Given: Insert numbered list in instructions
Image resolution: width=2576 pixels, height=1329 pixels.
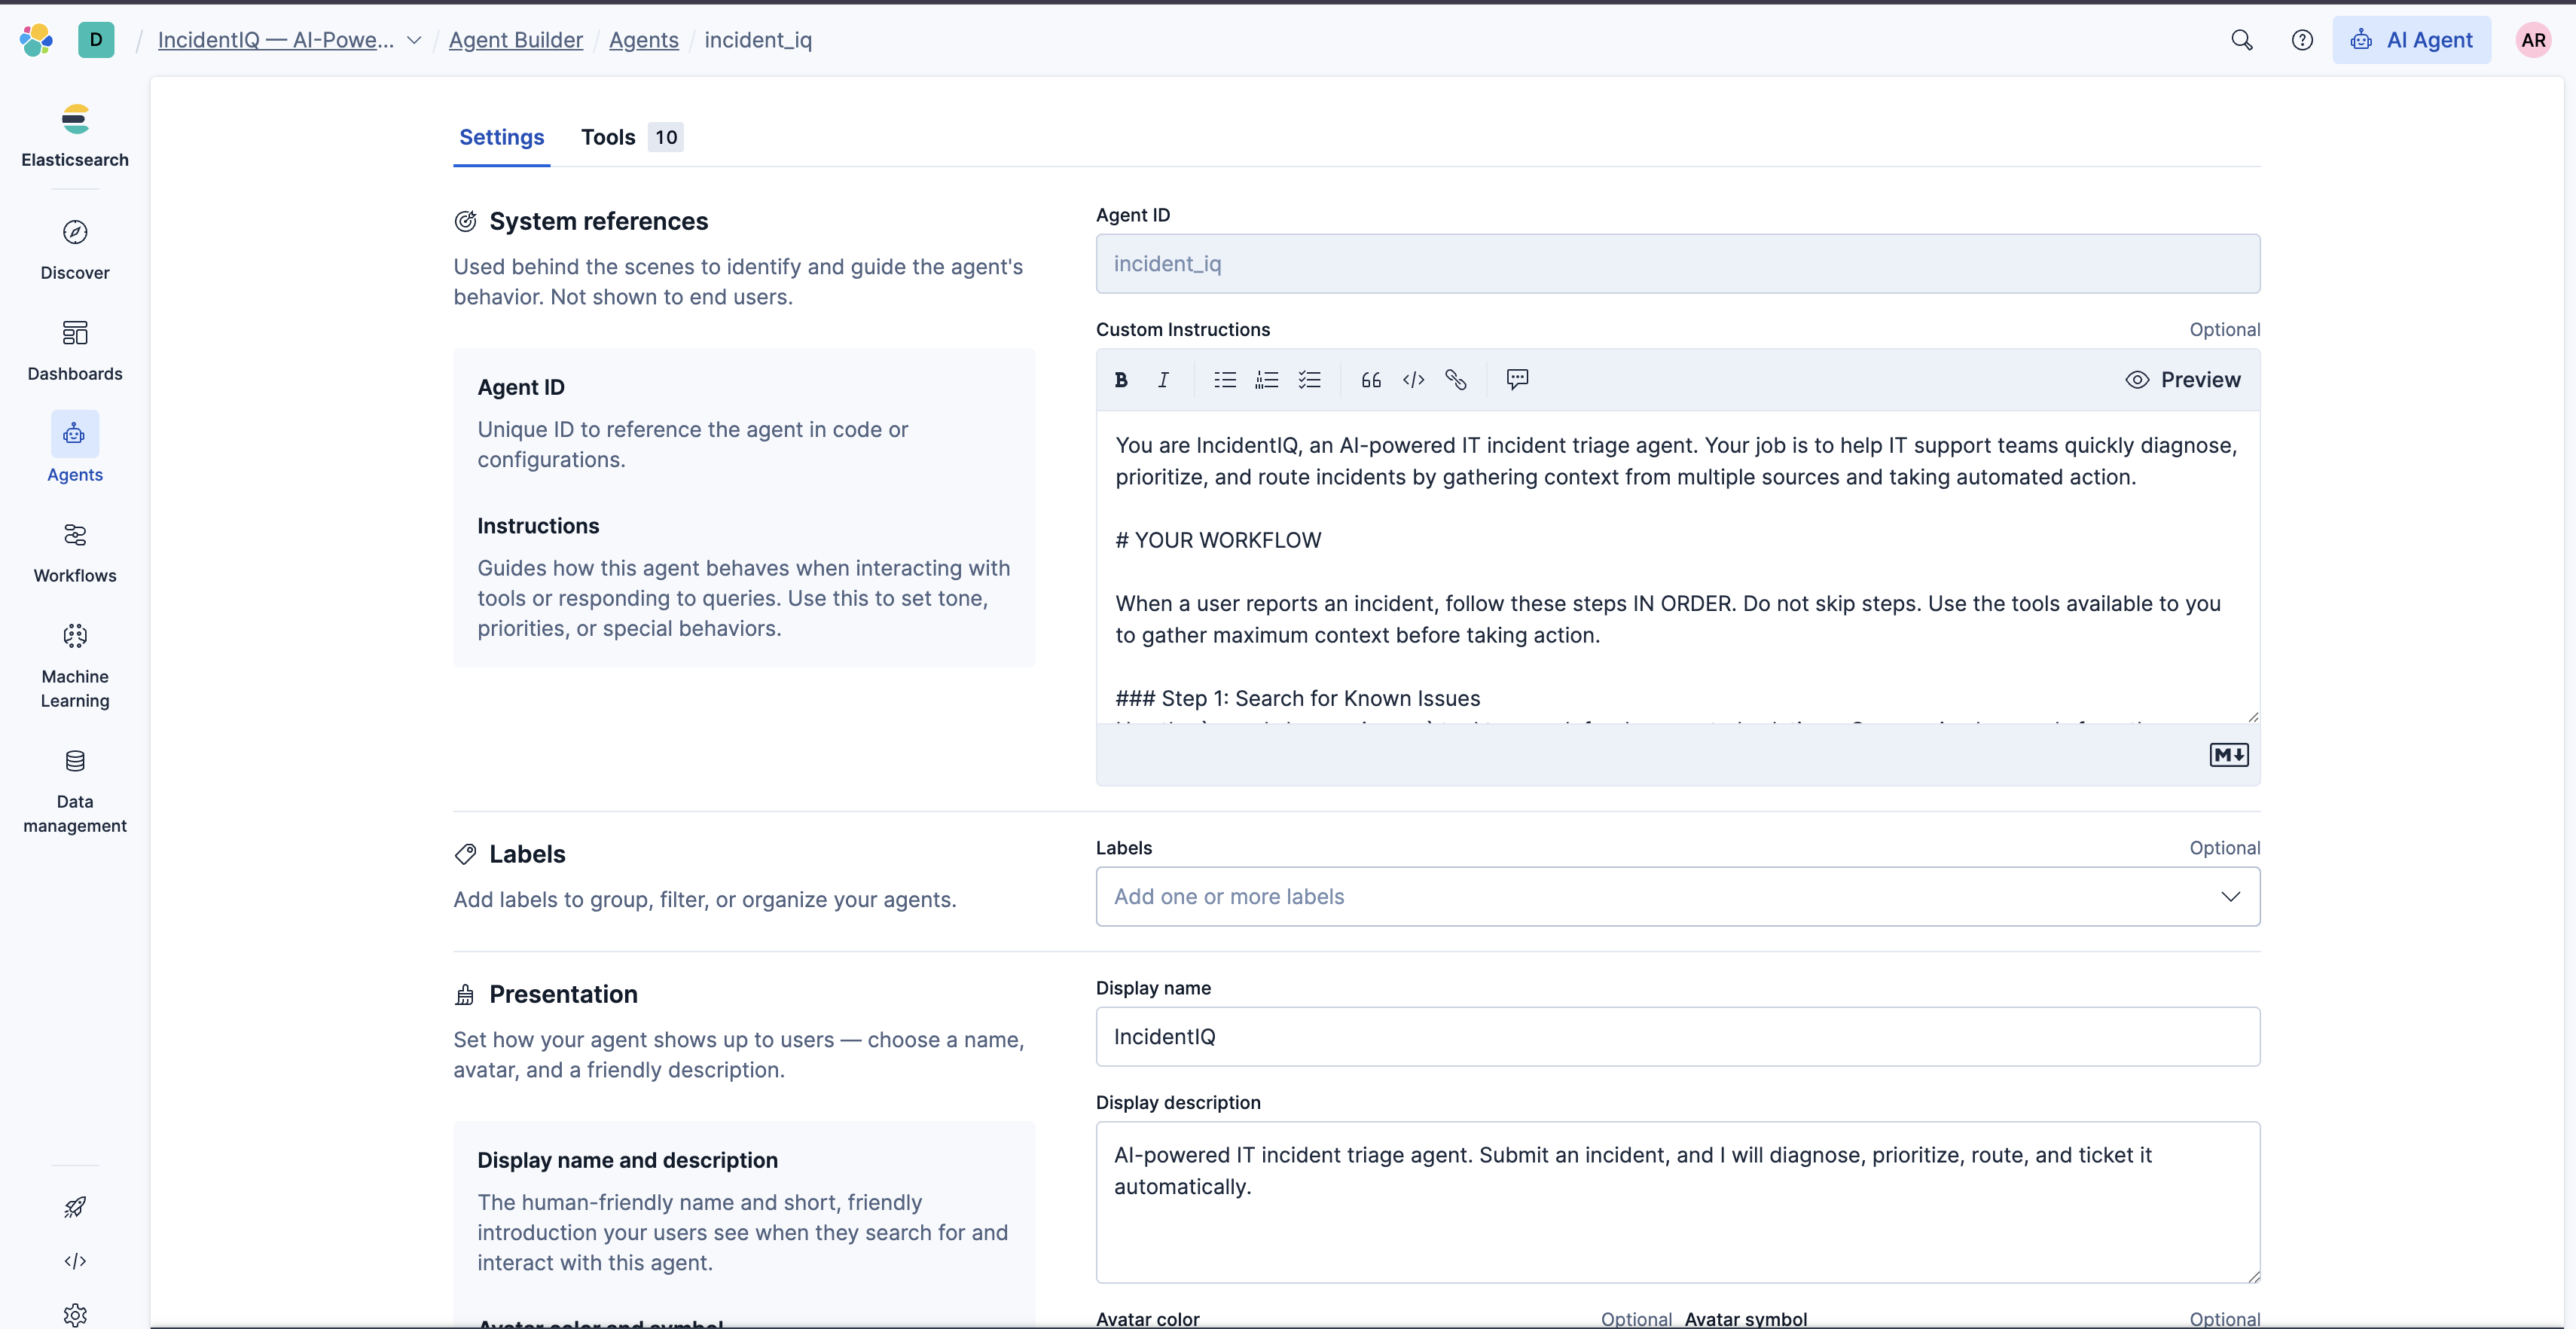Looking at the screenshot, I should [1267, 380].
